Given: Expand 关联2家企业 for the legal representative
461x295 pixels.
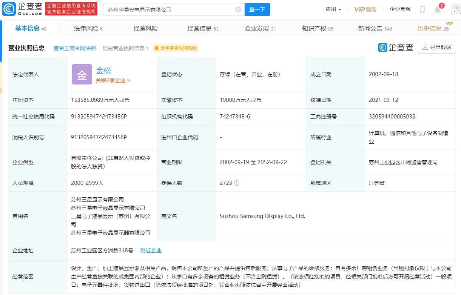Looking at the screenshot, I should tap(113, 80).
